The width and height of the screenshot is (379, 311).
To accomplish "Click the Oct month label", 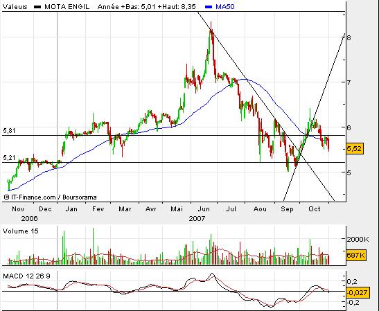I will pos(315,208).
